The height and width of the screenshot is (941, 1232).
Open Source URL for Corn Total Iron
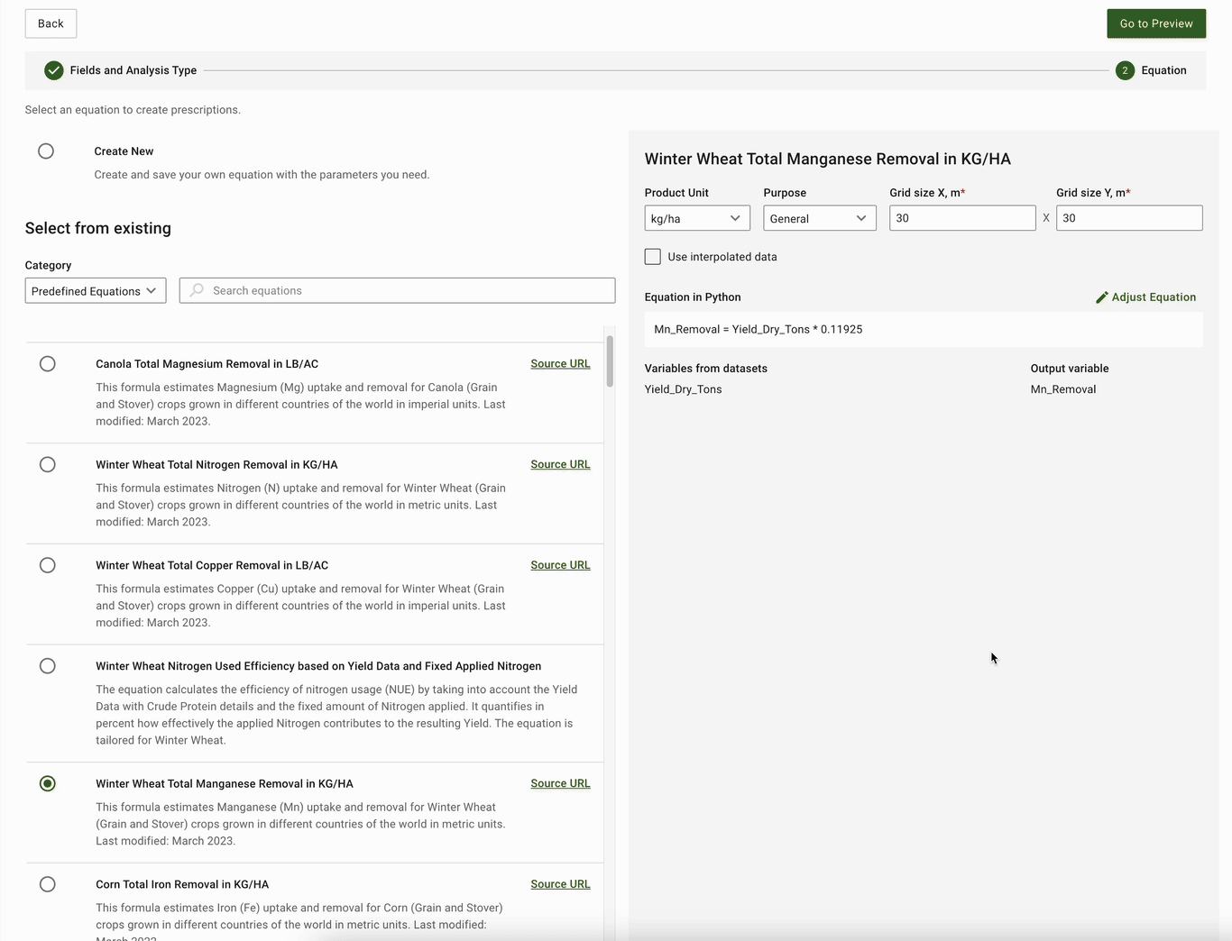tap(560, 884)
